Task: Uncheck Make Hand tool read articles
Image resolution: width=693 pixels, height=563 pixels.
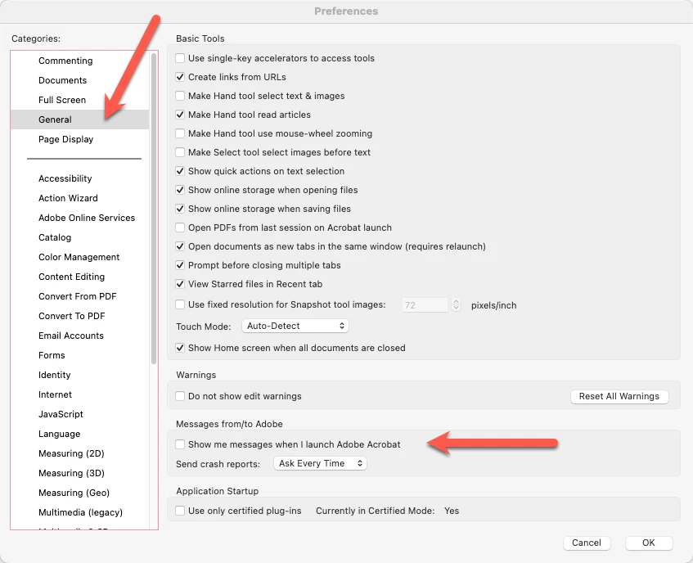Action: tap(180, 115)
